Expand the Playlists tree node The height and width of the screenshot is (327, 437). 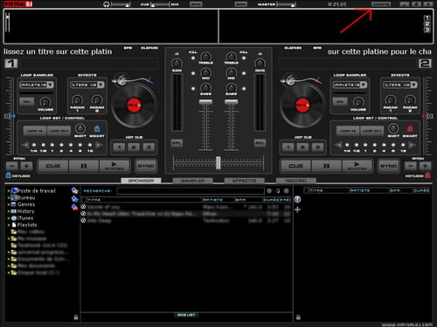coord(9,225)
